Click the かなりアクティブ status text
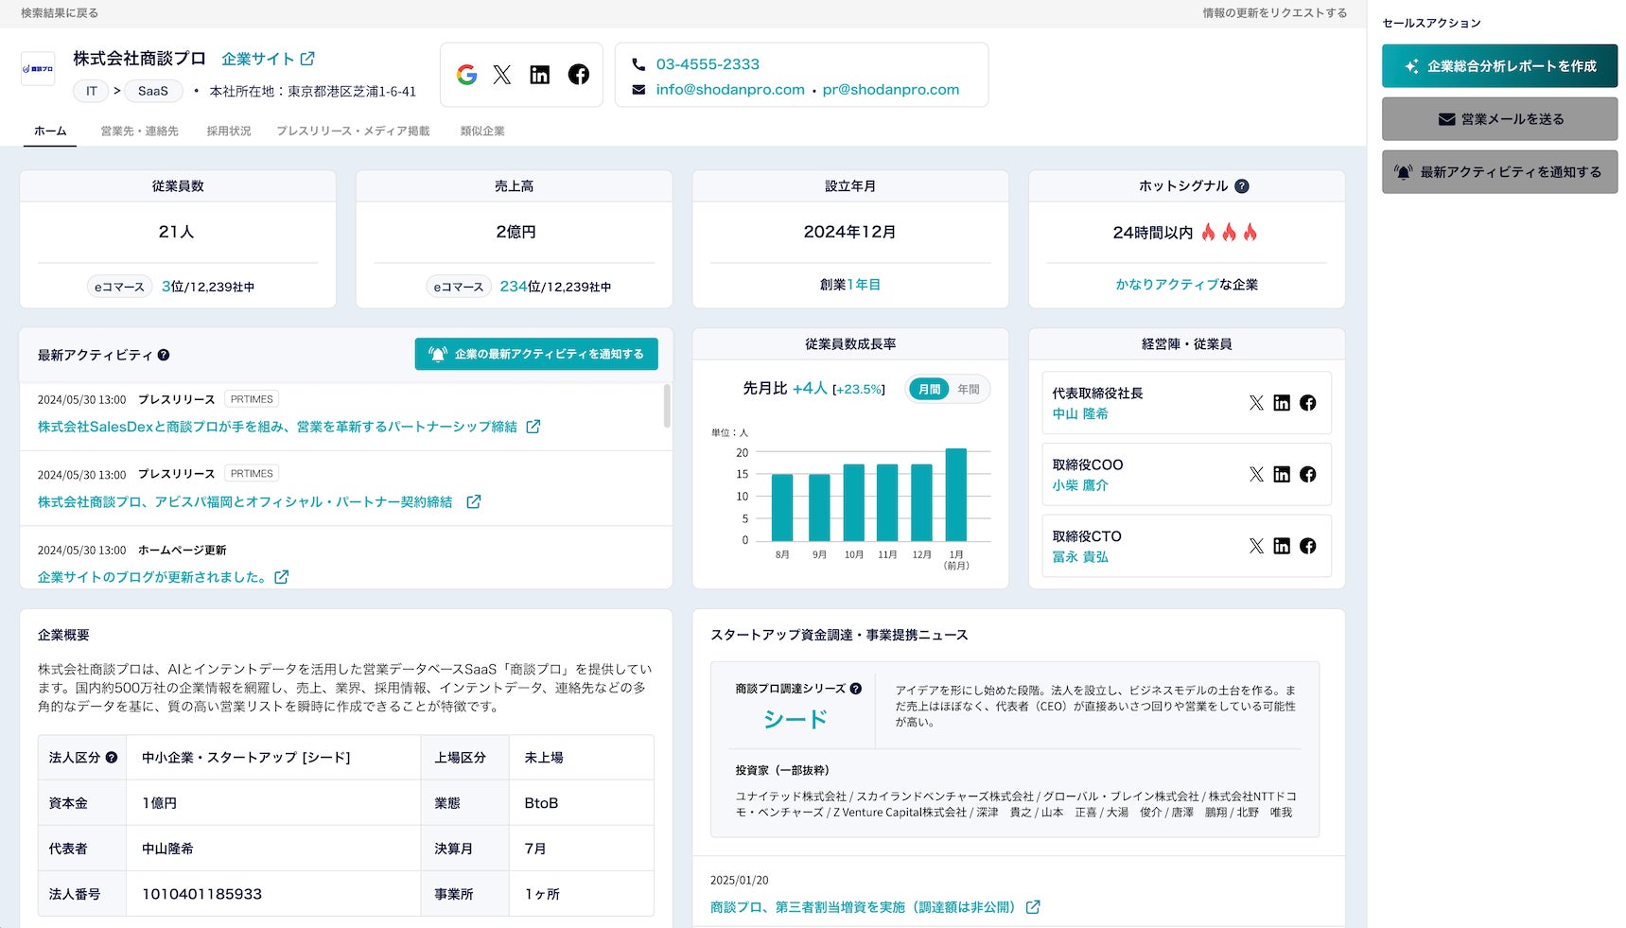This screenshot has height=928, width=1626. (x=1167, y=285)
